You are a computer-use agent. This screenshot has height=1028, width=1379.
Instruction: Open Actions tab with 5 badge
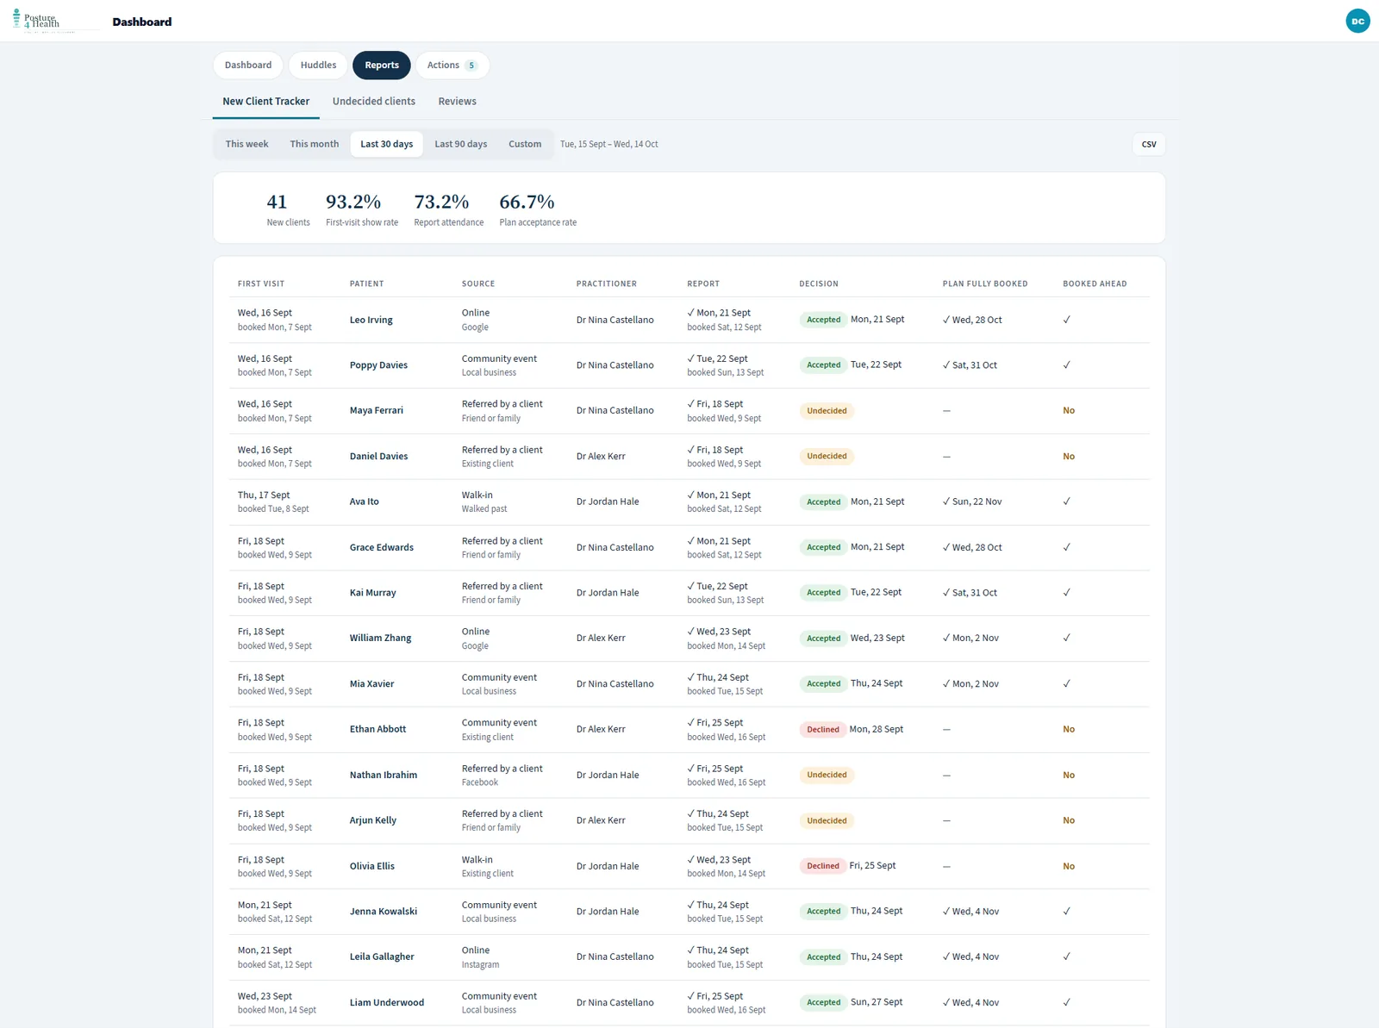point(452,65)
